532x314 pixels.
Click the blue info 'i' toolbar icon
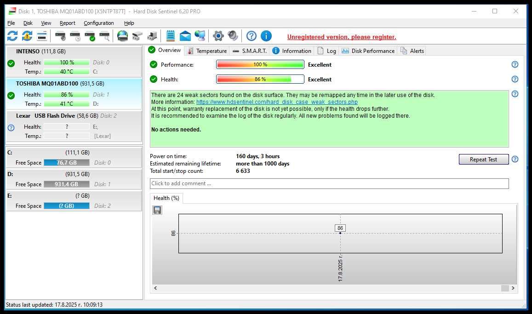[266, 36]
